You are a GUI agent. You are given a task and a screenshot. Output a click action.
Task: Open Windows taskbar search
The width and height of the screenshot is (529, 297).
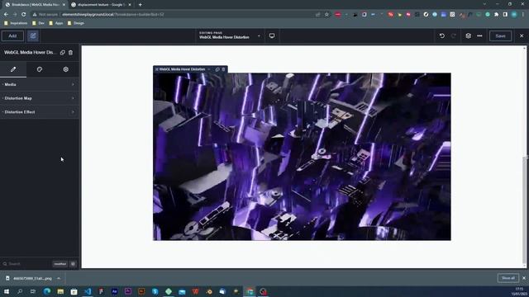coord(20,291)
